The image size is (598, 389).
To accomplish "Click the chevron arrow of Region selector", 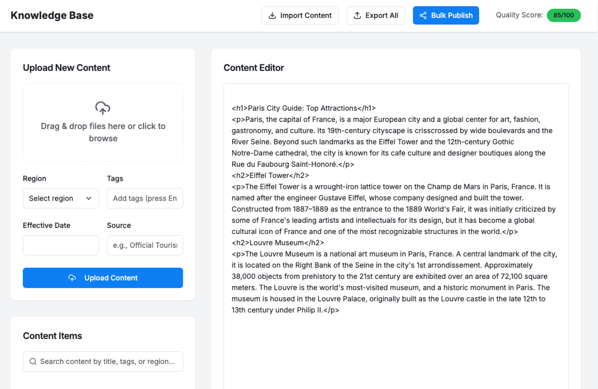I will [x=89, y=198].
